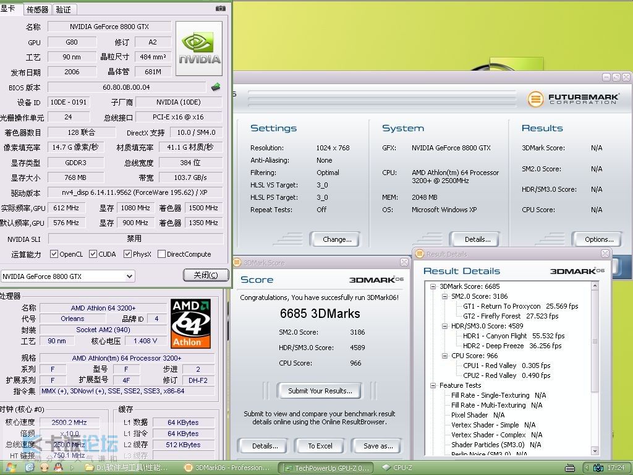Collapse the Feature Tests tree node
Image resolution: width=633 pixels, height=475 pixels.
[433, 385]
